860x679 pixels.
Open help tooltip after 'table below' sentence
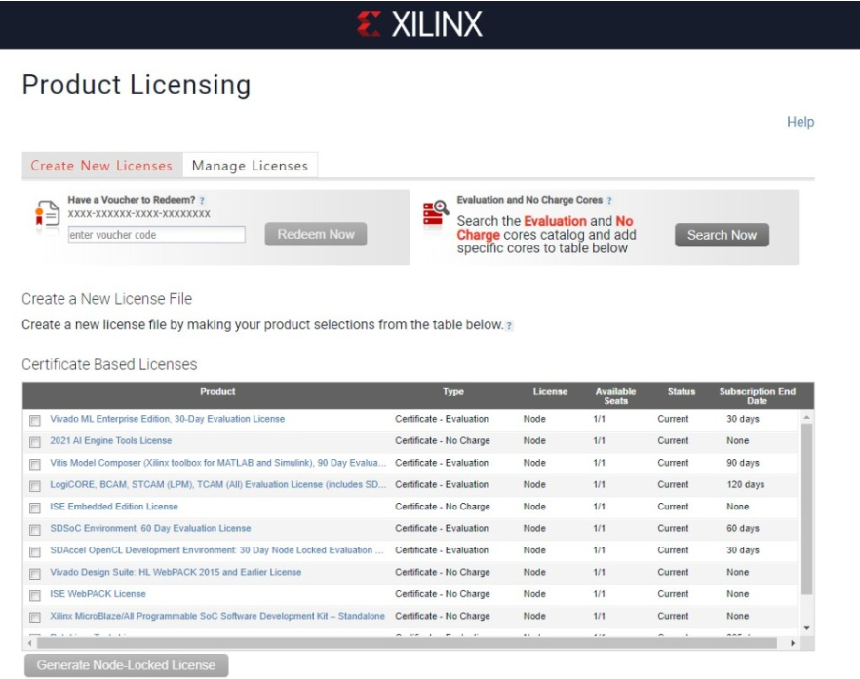pos(509,325)
